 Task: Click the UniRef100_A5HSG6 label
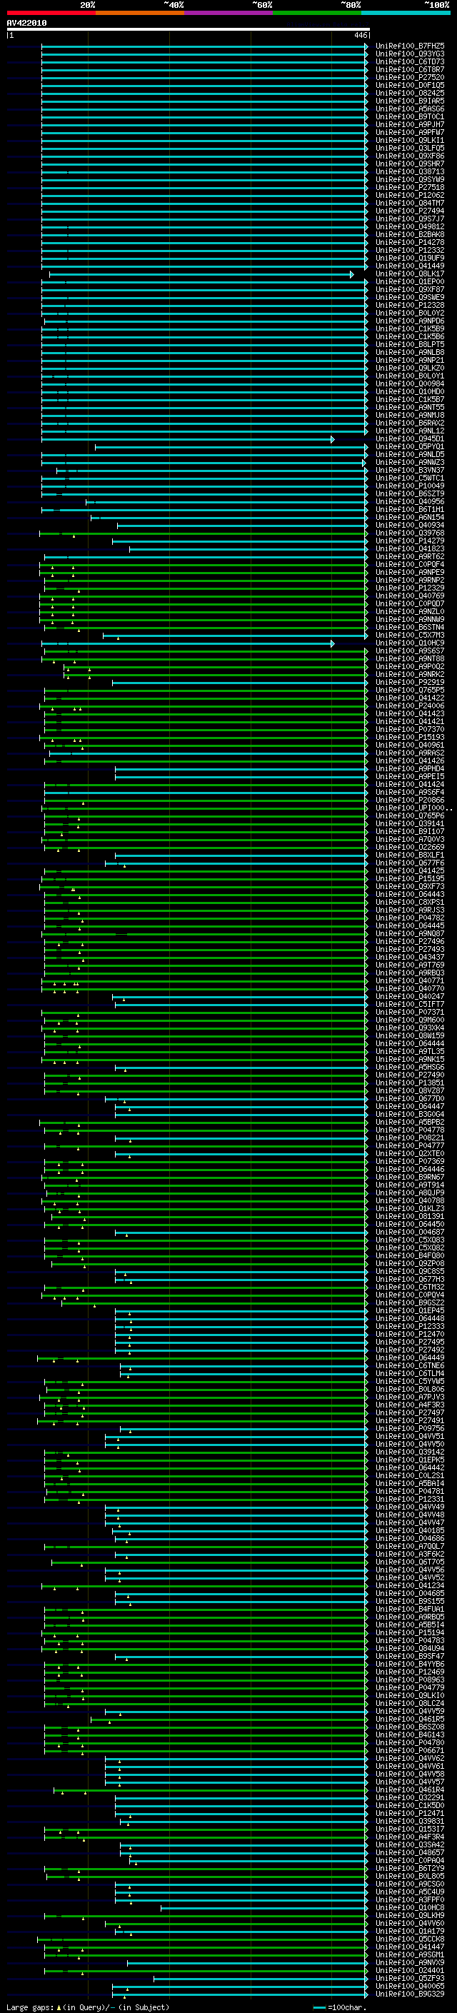point(409,1068)
